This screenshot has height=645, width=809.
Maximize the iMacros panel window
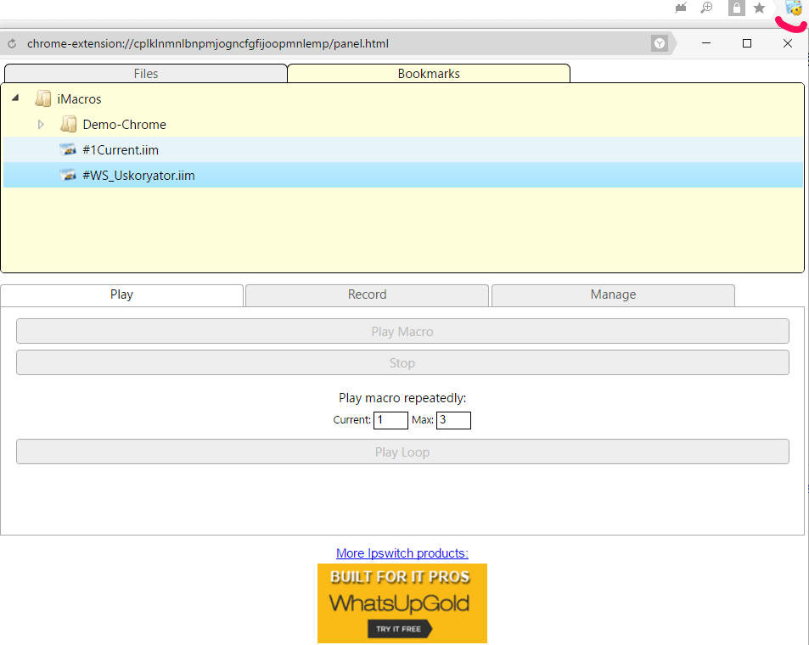click(x=746, y=43)
